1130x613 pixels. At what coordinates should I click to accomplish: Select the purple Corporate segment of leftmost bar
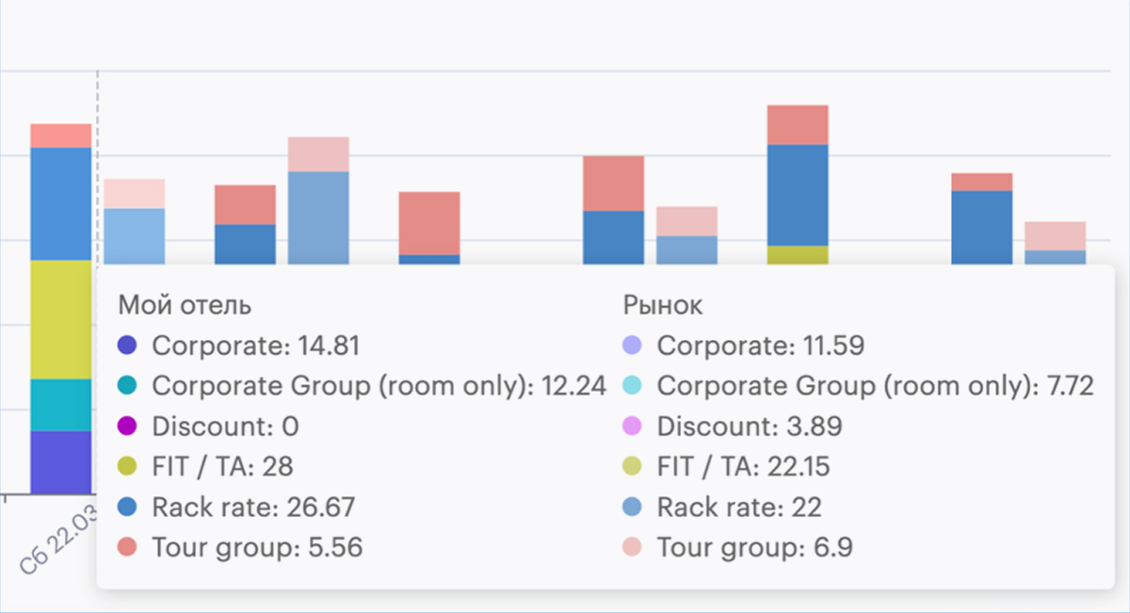click(61, 461)
